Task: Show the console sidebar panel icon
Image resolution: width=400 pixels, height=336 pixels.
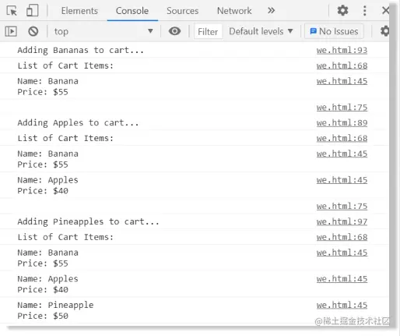Action: coord(11,31)
